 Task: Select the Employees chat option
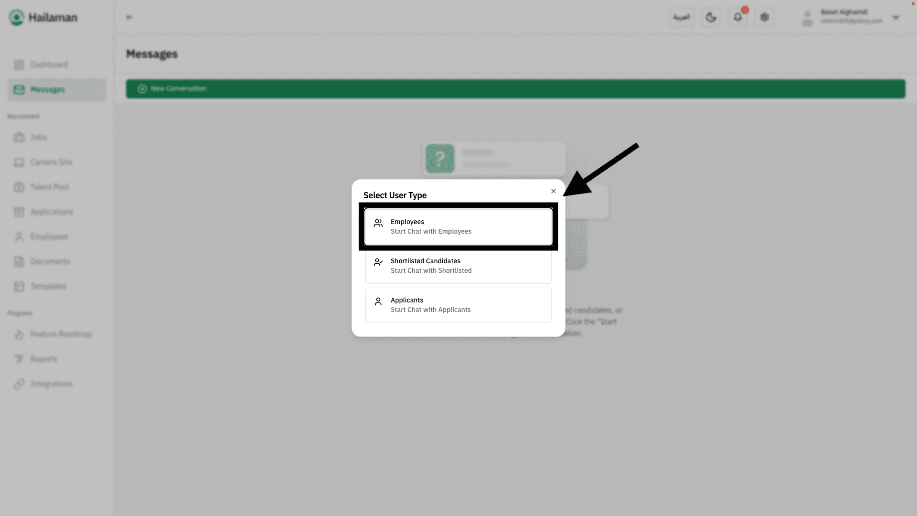point(458,226)
